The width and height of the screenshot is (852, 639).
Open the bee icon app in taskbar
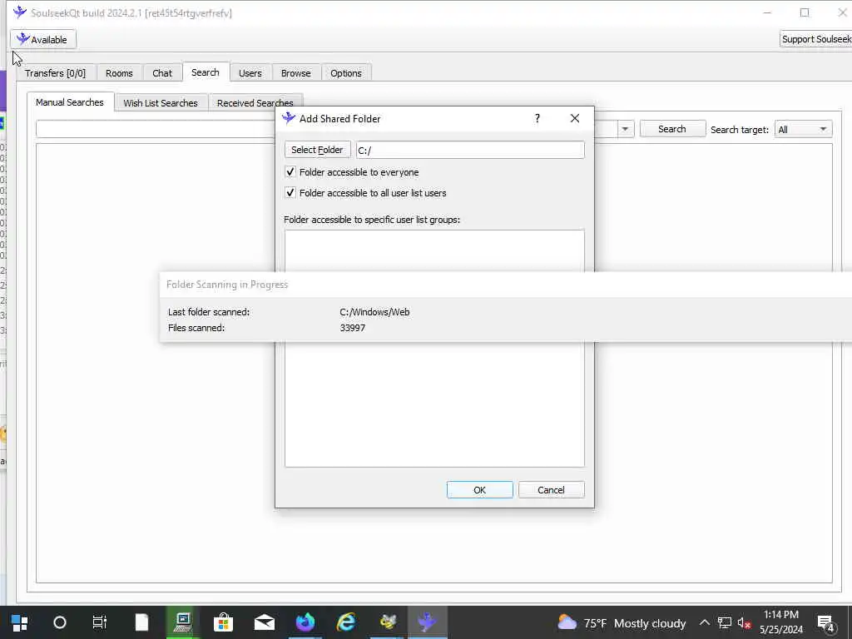coord(388,622)
